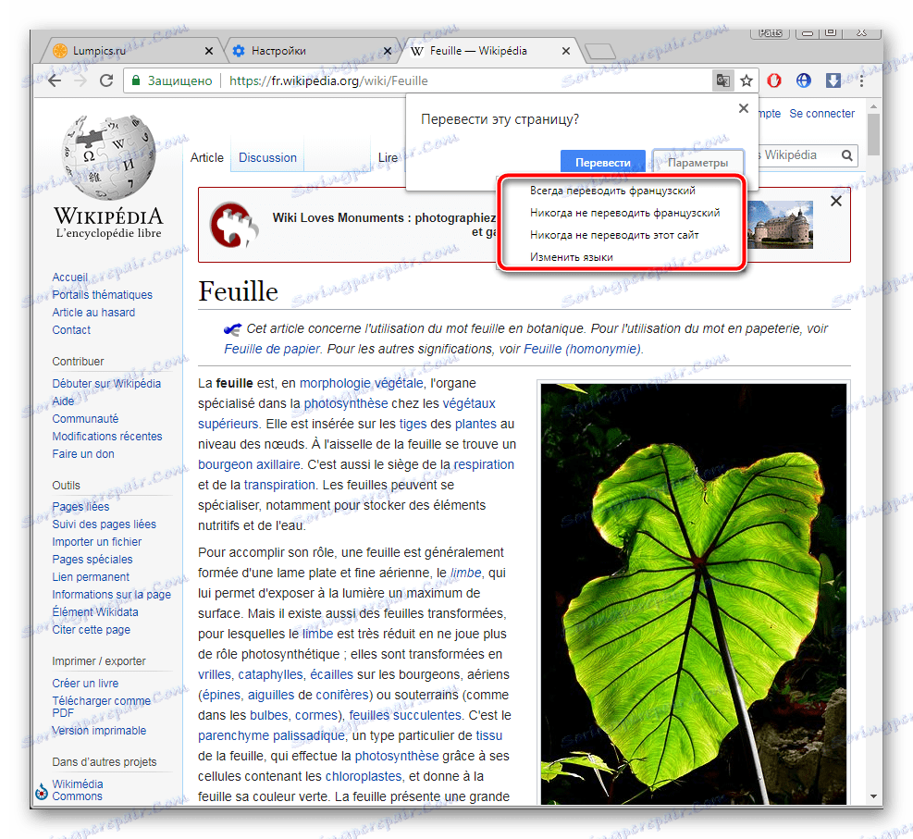Open Modifications récentes link

click(107, 436)
